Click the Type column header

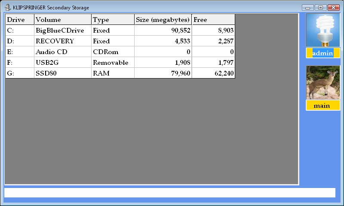click(113, 20)
